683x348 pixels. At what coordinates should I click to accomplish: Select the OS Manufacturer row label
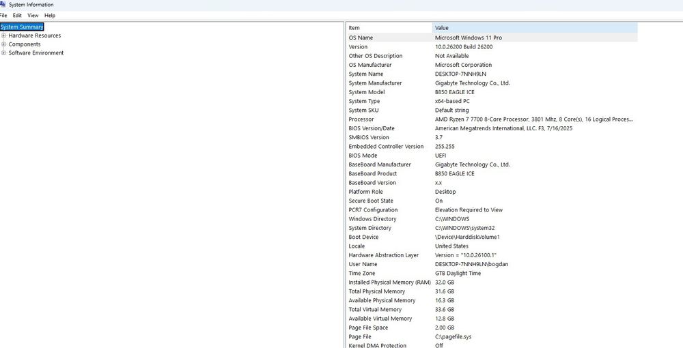(370, 65)
